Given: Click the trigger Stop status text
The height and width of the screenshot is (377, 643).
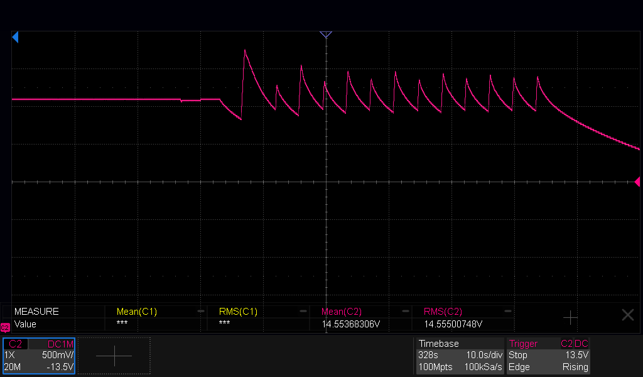Looking at the screenshot, I should point(517,355).
